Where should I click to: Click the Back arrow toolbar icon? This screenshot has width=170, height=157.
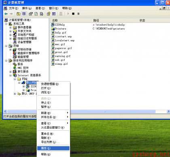coord(6,14)
